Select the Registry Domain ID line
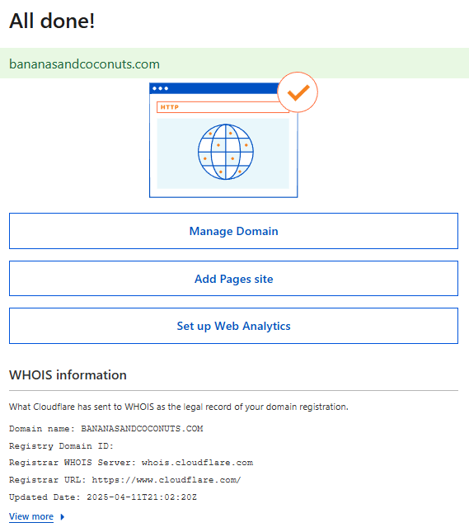This screenshot has height=532, width=469. pyautogui.click(x=61, y=446)
